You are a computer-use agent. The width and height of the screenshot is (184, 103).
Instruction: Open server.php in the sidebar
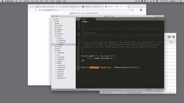60,76
